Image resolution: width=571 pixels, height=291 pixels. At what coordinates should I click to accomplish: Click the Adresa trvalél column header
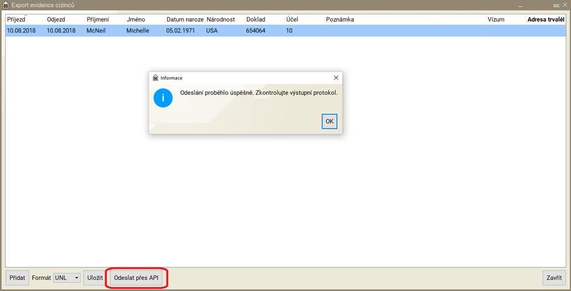pos(546,20)
